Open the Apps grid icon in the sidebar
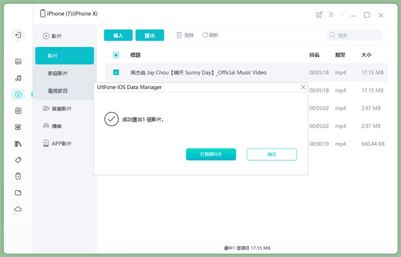Image resolution: width=401 pixels, height=257 pixels. pyautogui.click(x=18, y=127)
